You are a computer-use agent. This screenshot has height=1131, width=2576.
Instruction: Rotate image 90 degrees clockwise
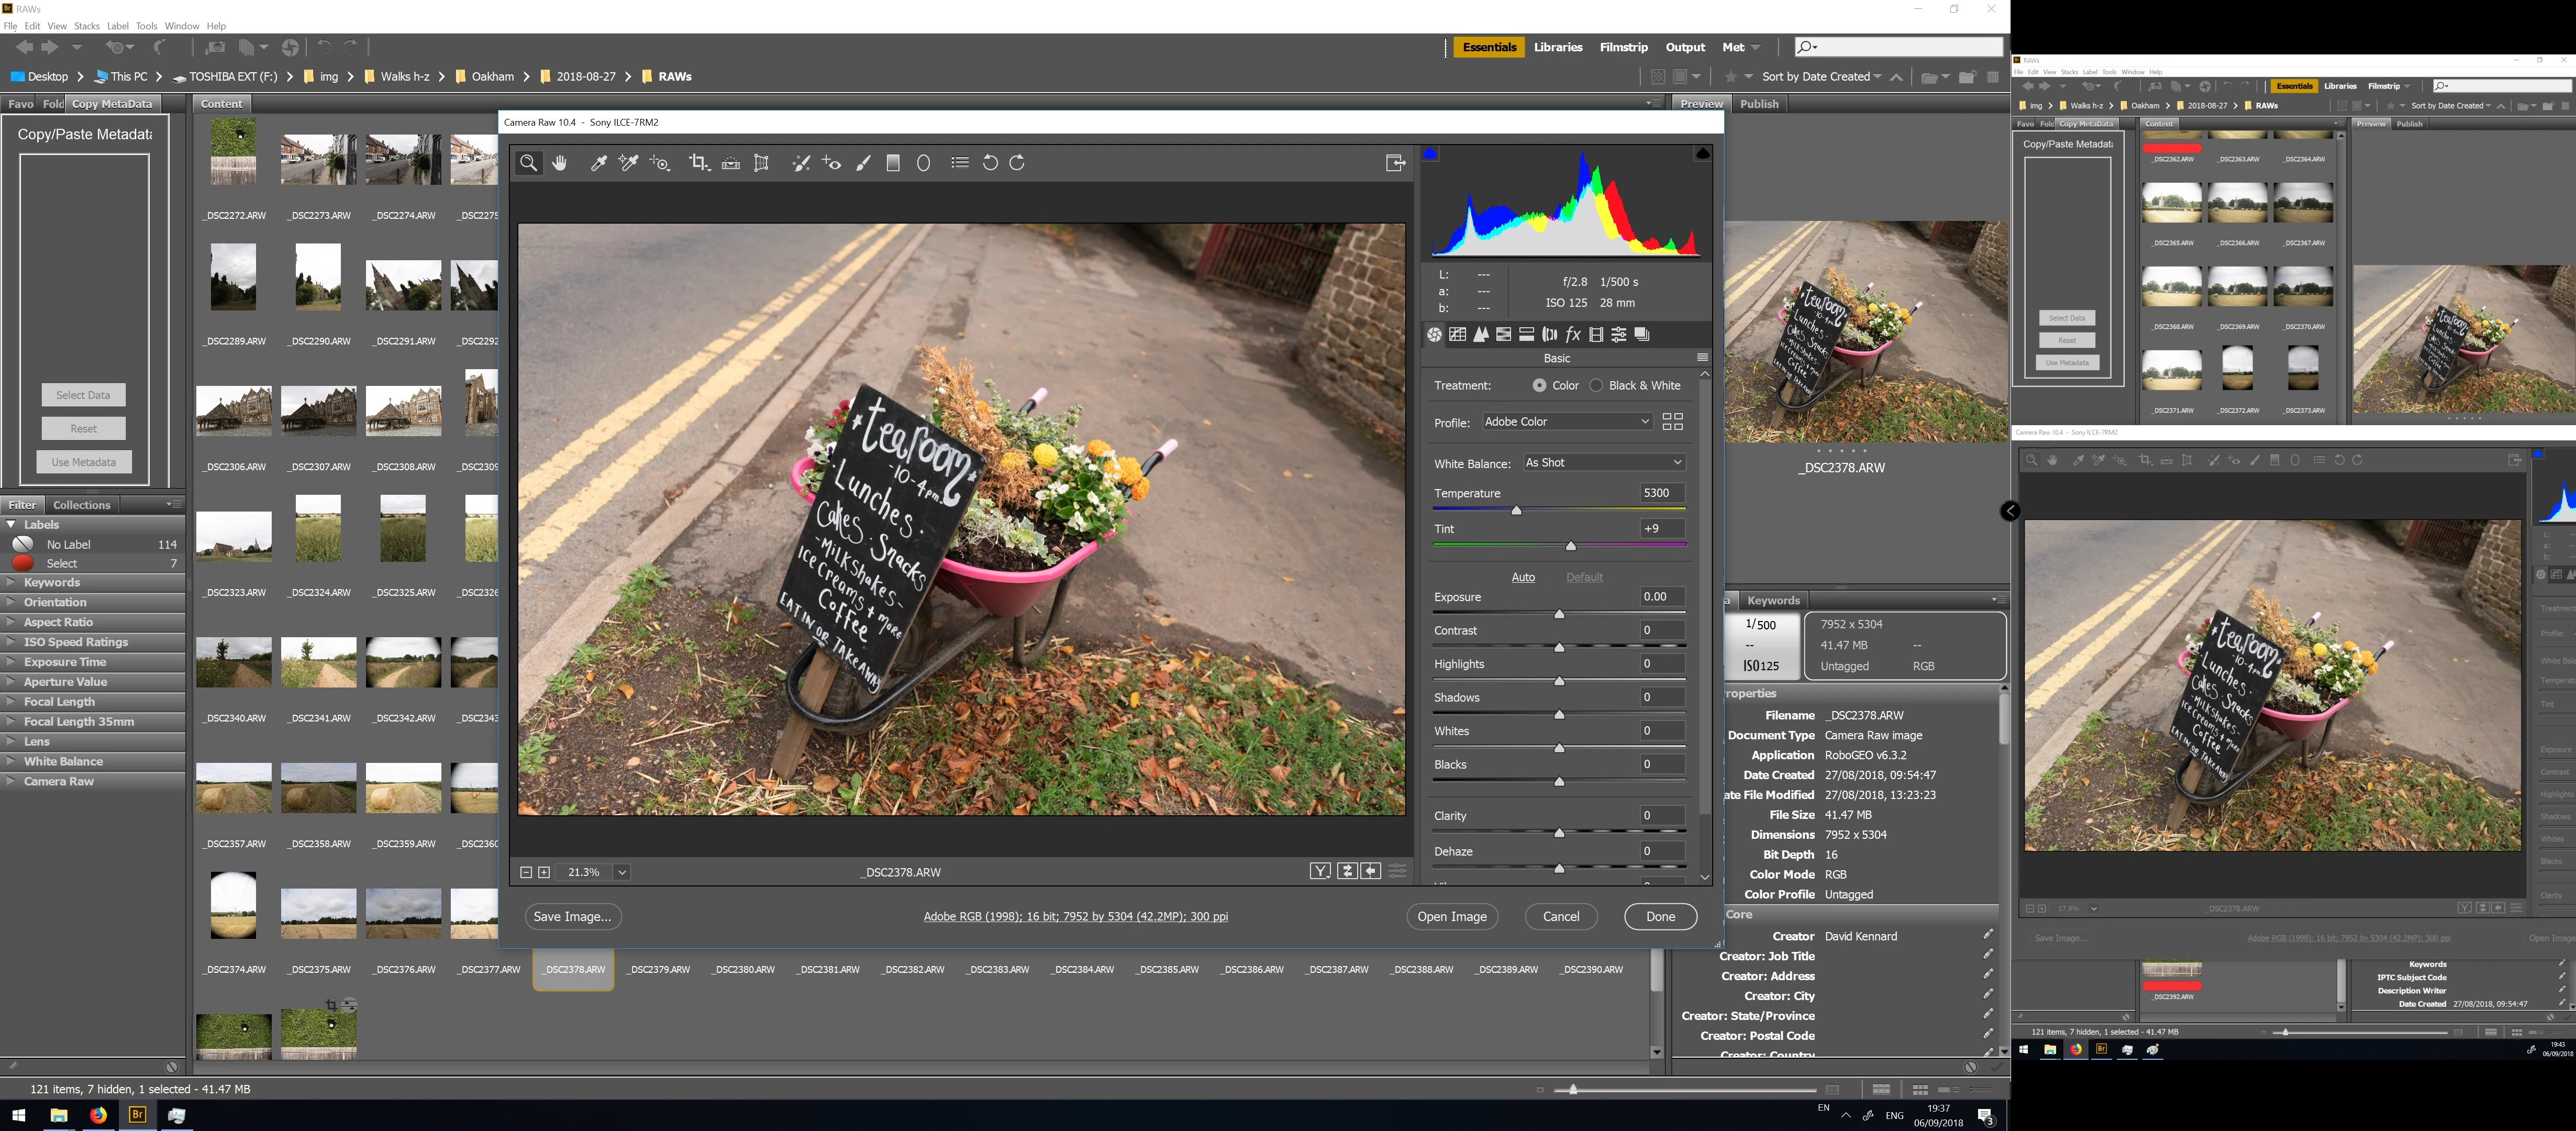click(x=1018, y=163)
